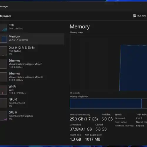Viewport: 147px width, 147px height.
Task: Select the Wi-Fi performance entry
Action: coord(32,90)
